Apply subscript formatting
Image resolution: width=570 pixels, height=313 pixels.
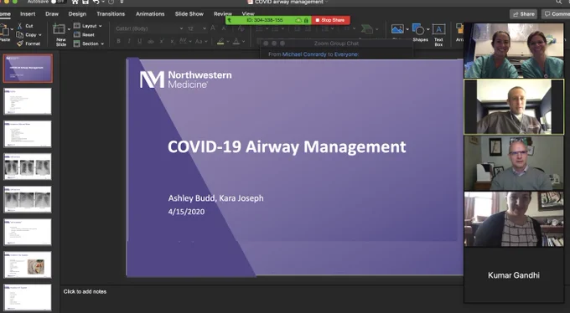tap(173, 41)
